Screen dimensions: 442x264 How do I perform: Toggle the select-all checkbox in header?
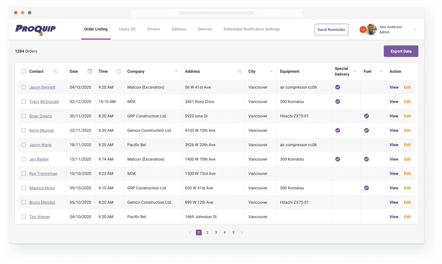tap(24, 71)
